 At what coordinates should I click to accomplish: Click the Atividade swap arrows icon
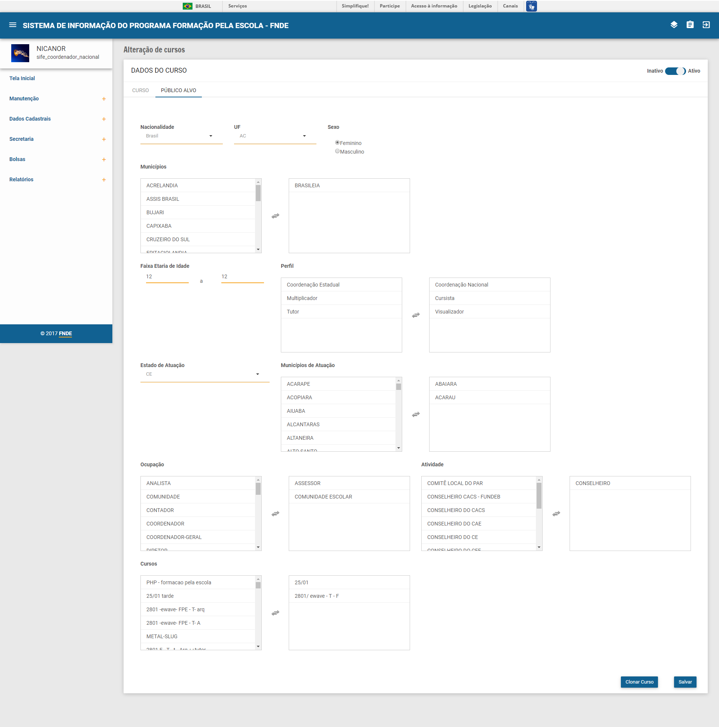556,514
